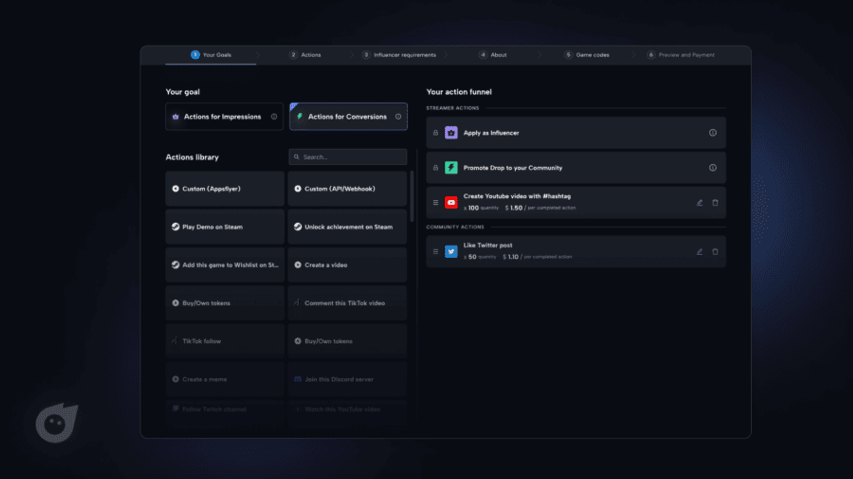Click the Twitter icon in funnel
Viewport: 853px width, 479px height.
(x=451, y=252)
